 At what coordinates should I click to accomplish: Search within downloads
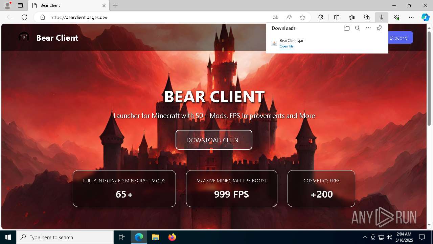[358, 28]
